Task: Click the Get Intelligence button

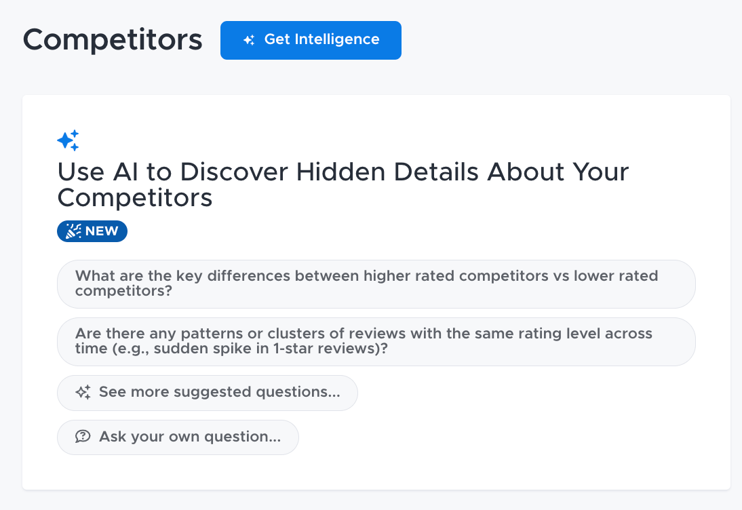Action: (x=311, y=40)
